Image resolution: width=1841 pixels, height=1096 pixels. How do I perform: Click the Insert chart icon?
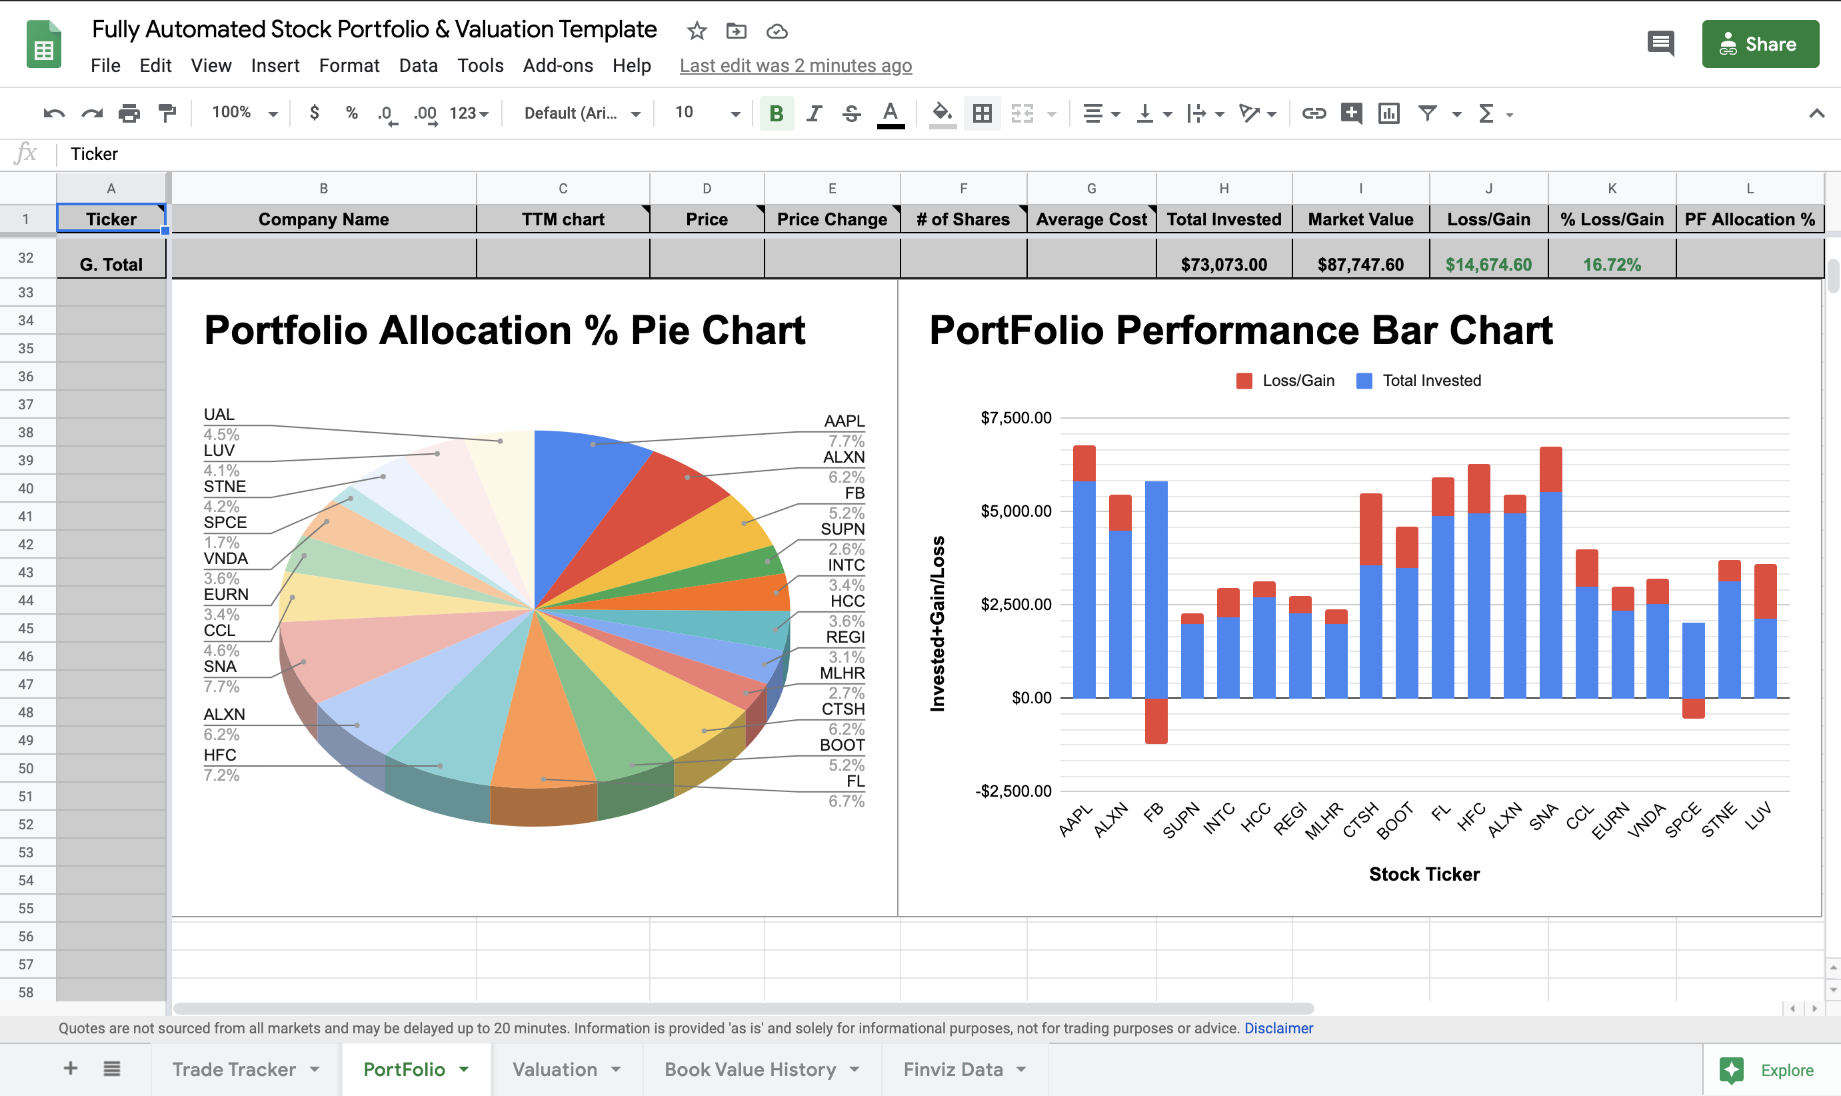tap(1388, 113)
